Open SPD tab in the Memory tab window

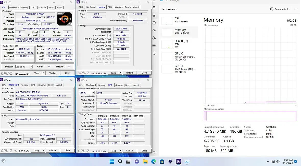110,7
